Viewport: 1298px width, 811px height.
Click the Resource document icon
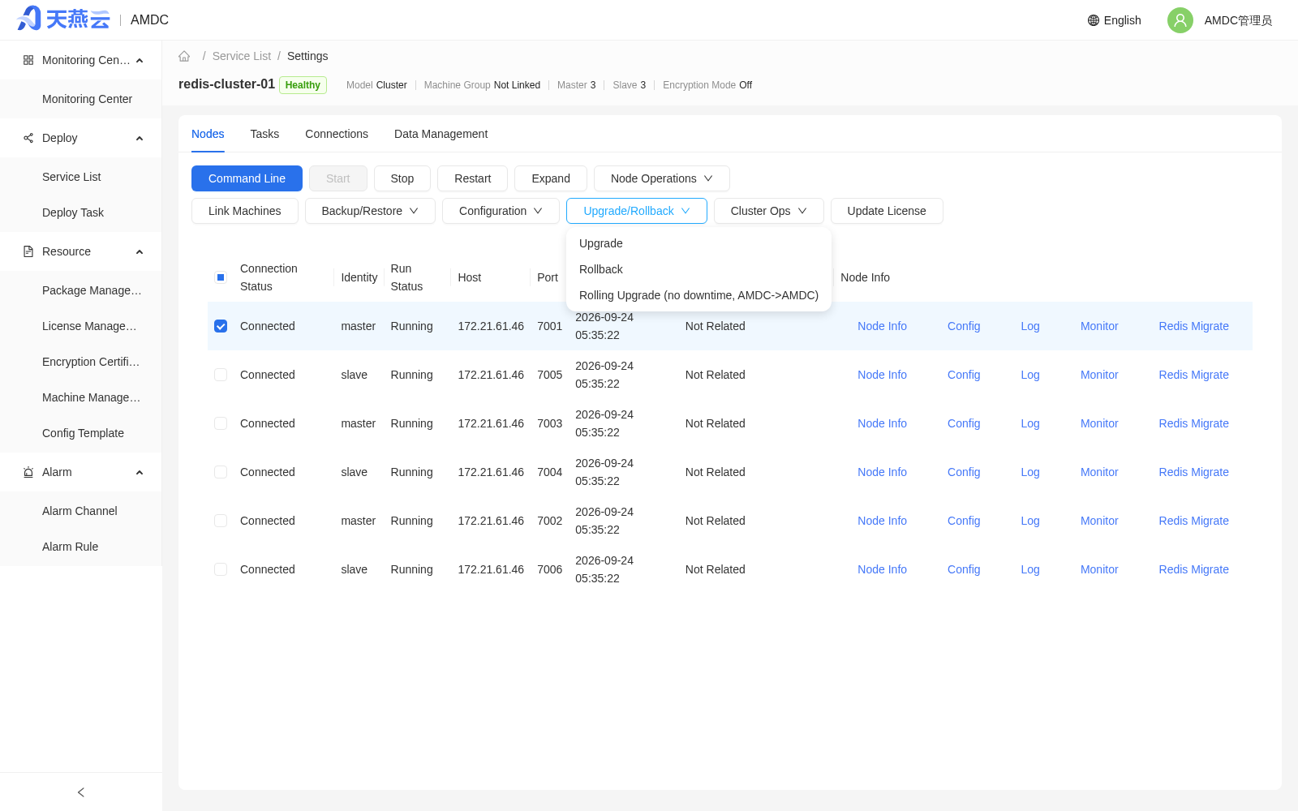point(28,251)
